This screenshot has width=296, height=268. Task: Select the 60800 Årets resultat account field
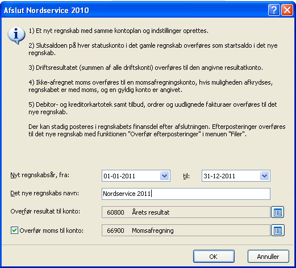pyautogui.click(x=186, y=212)
